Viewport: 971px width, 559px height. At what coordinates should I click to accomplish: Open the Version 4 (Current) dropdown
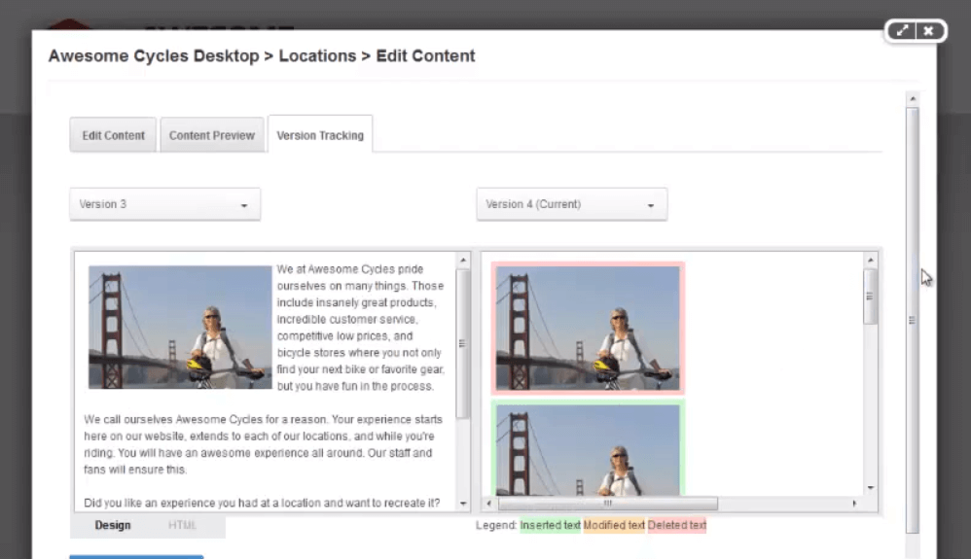point(571,204)
